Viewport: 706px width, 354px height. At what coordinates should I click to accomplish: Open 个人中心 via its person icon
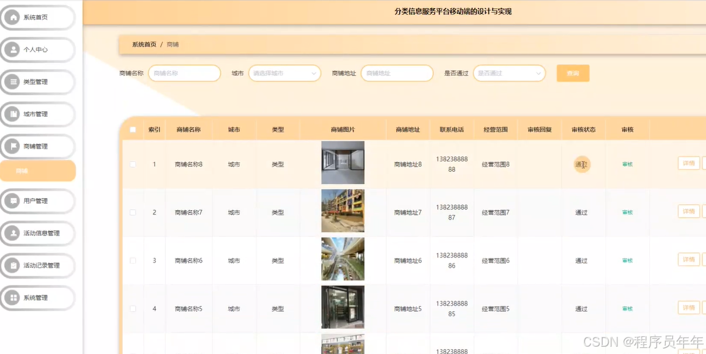(x=15, y=50)
